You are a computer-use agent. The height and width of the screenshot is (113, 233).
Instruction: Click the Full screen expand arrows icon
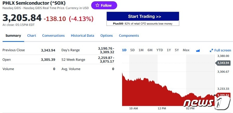[211, 50]
